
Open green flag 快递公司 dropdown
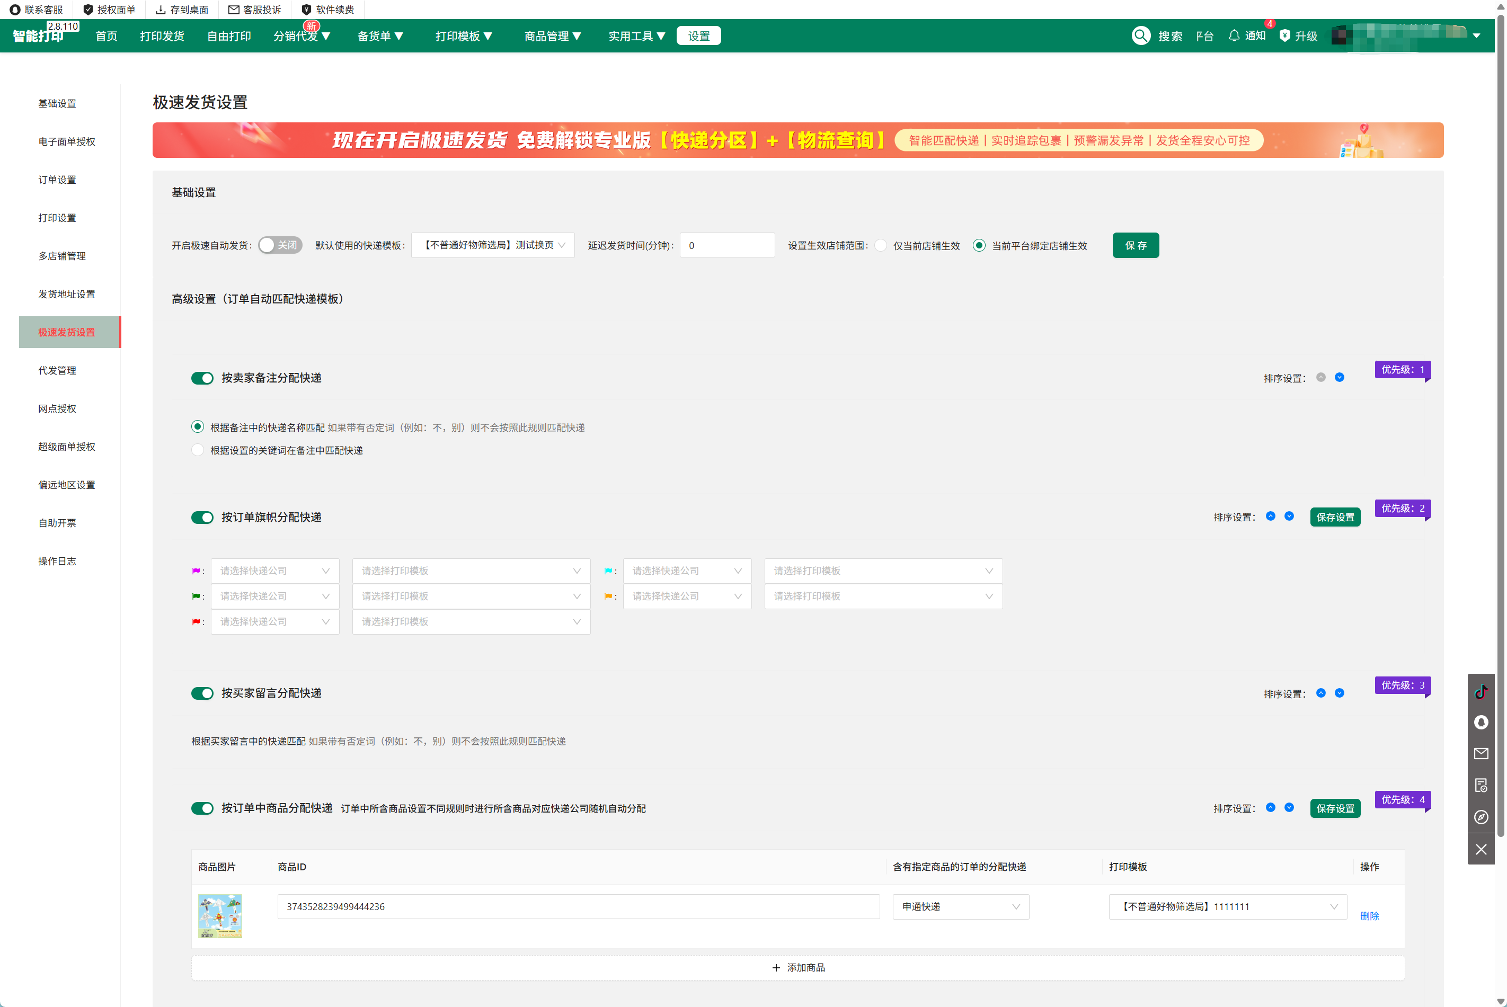(x=275, y=596)
